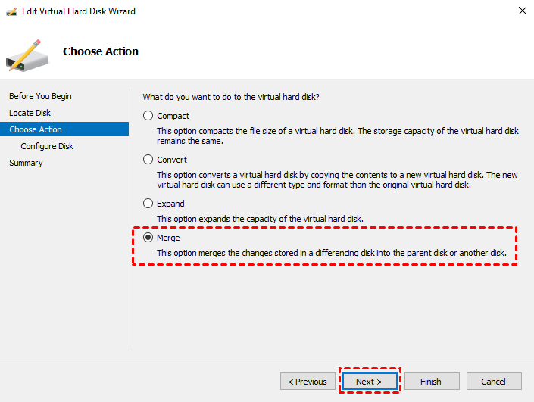Select the Merge radio button
534x402 pixels.
(148, 238)
